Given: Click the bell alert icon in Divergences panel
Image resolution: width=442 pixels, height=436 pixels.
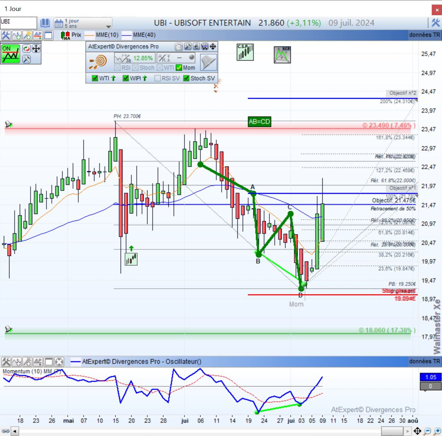Looking at the screenshot, I should pos(208,63).
